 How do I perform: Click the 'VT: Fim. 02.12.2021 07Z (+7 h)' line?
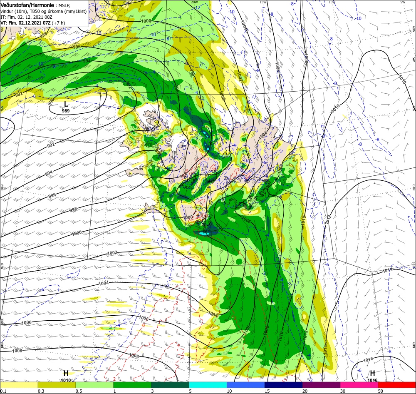[32, 23]
